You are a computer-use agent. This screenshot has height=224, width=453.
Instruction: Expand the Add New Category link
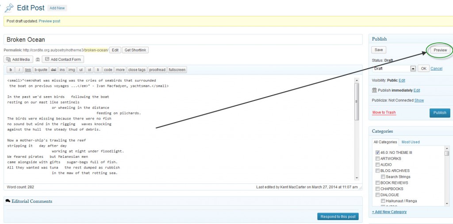coord(389,212)
